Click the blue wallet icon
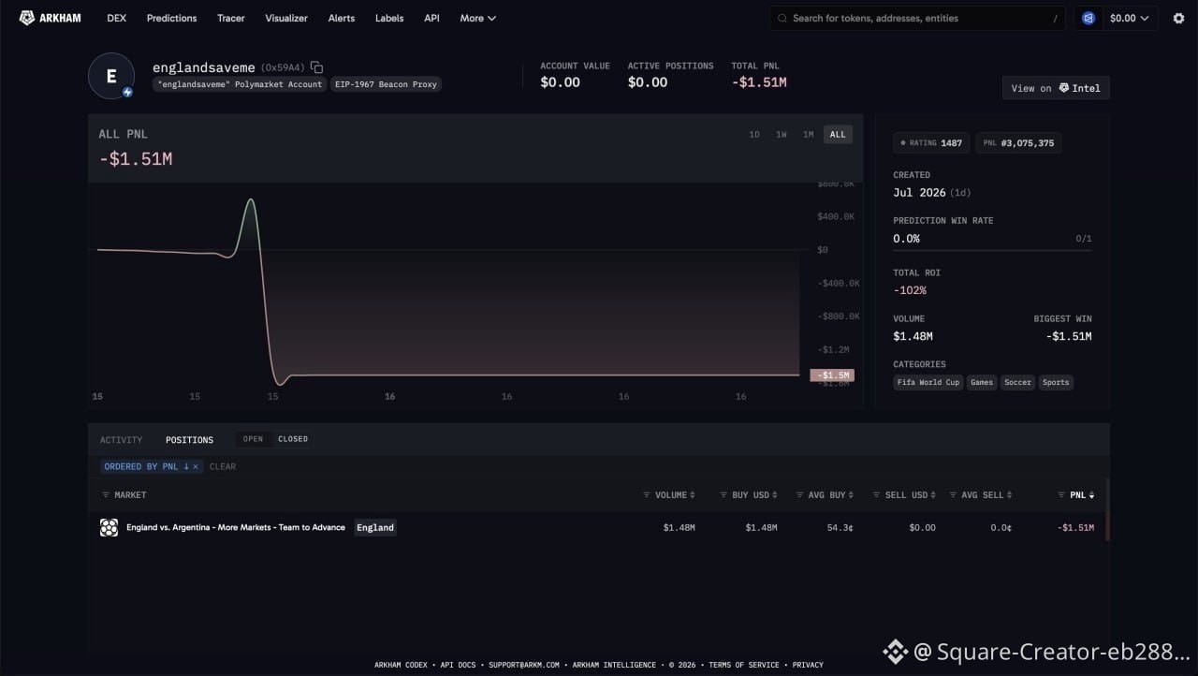The width and height of the screenshot is (1198, 676). pos(1088,18)
